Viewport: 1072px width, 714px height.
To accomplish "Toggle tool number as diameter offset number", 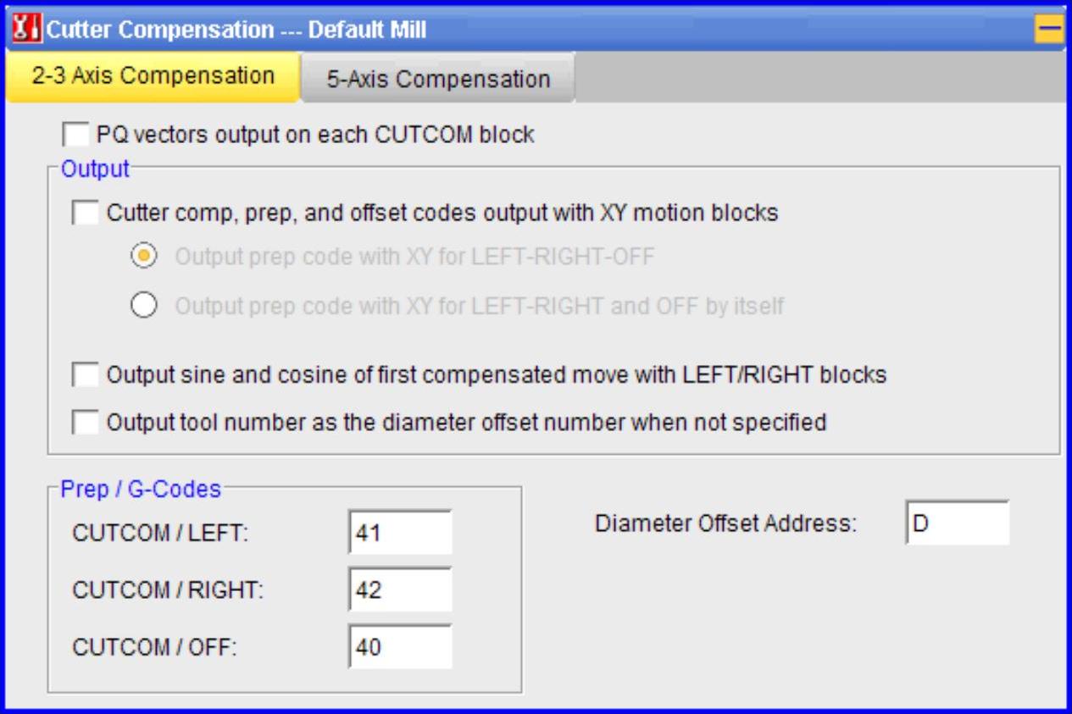I will point(86,422).
